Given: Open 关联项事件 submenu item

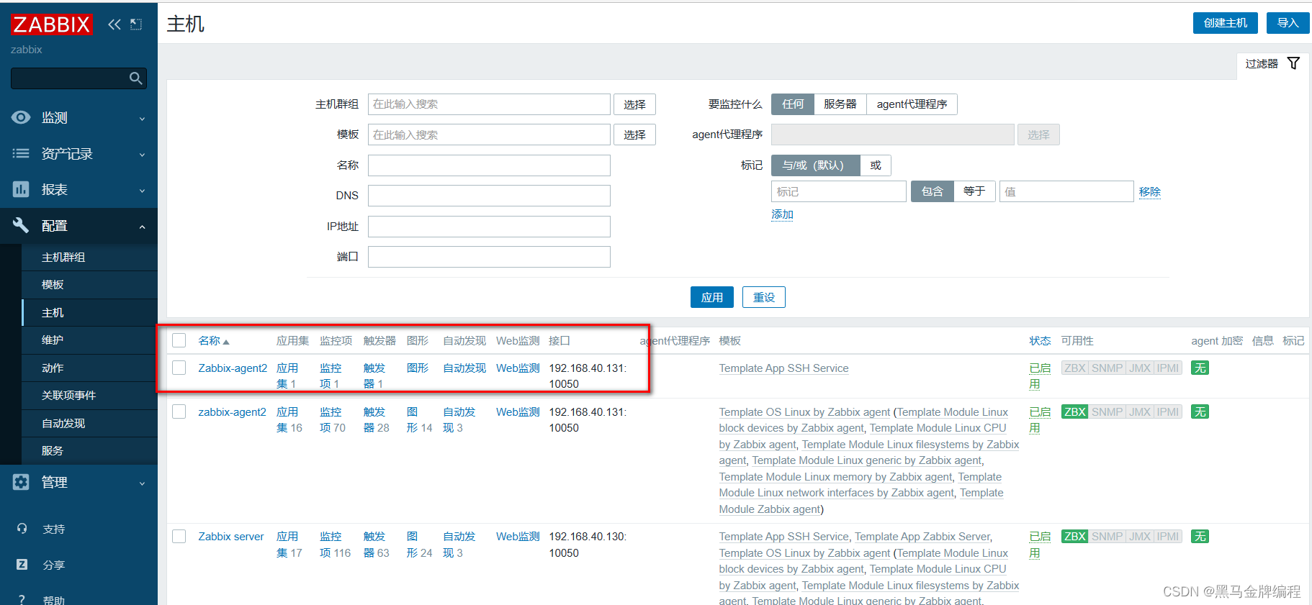Looking at the screenshot, I should [89, 396].
